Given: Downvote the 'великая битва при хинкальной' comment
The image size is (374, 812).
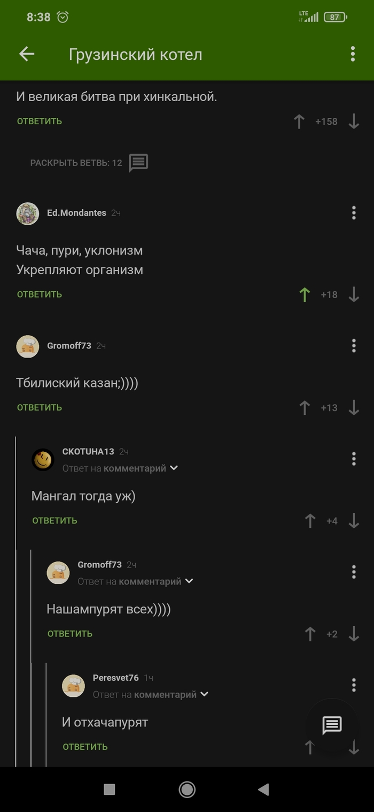Looking at the screenshot, I should pos(354,122).
